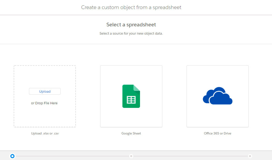Viewport: 272px width, 160px height.
Task: Click 'Select a source for your new object data.' text
Action: point(131,33)
